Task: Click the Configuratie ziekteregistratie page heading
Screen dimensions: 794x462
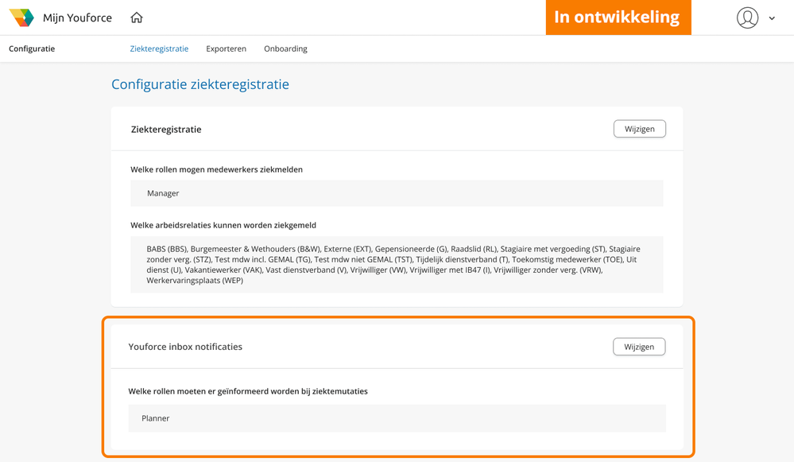Action: coord(200,84)
